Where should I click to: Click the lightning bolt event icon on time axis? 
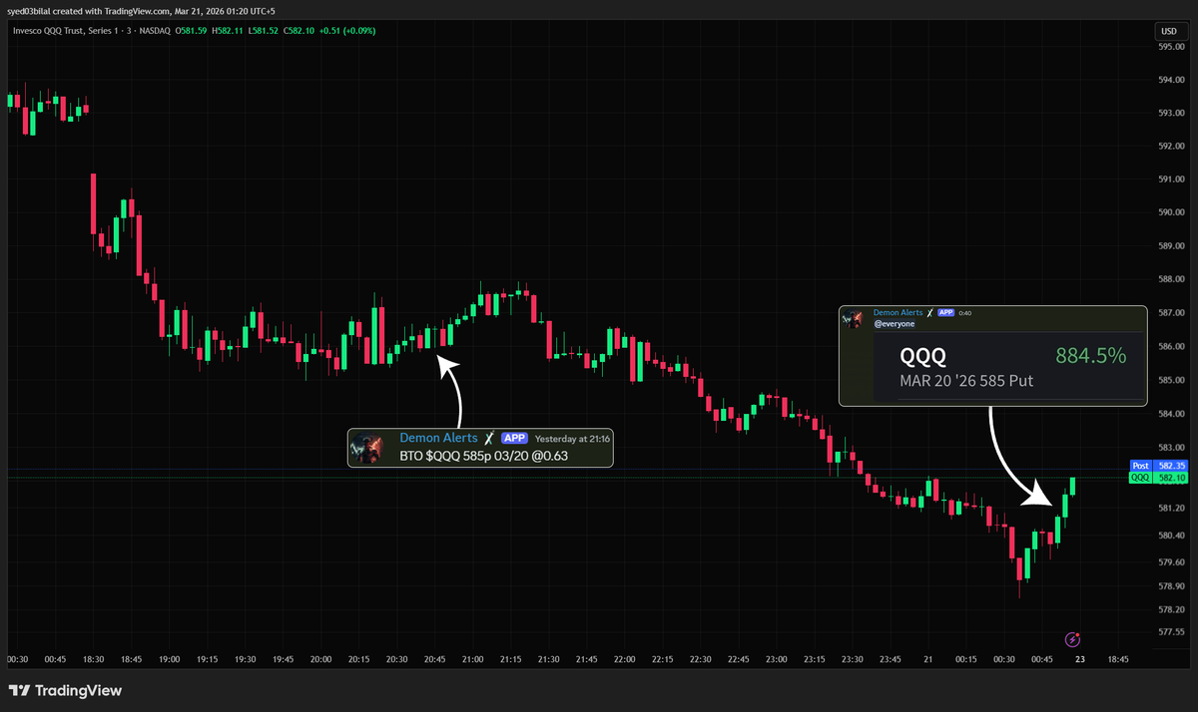click(1074, 639)
